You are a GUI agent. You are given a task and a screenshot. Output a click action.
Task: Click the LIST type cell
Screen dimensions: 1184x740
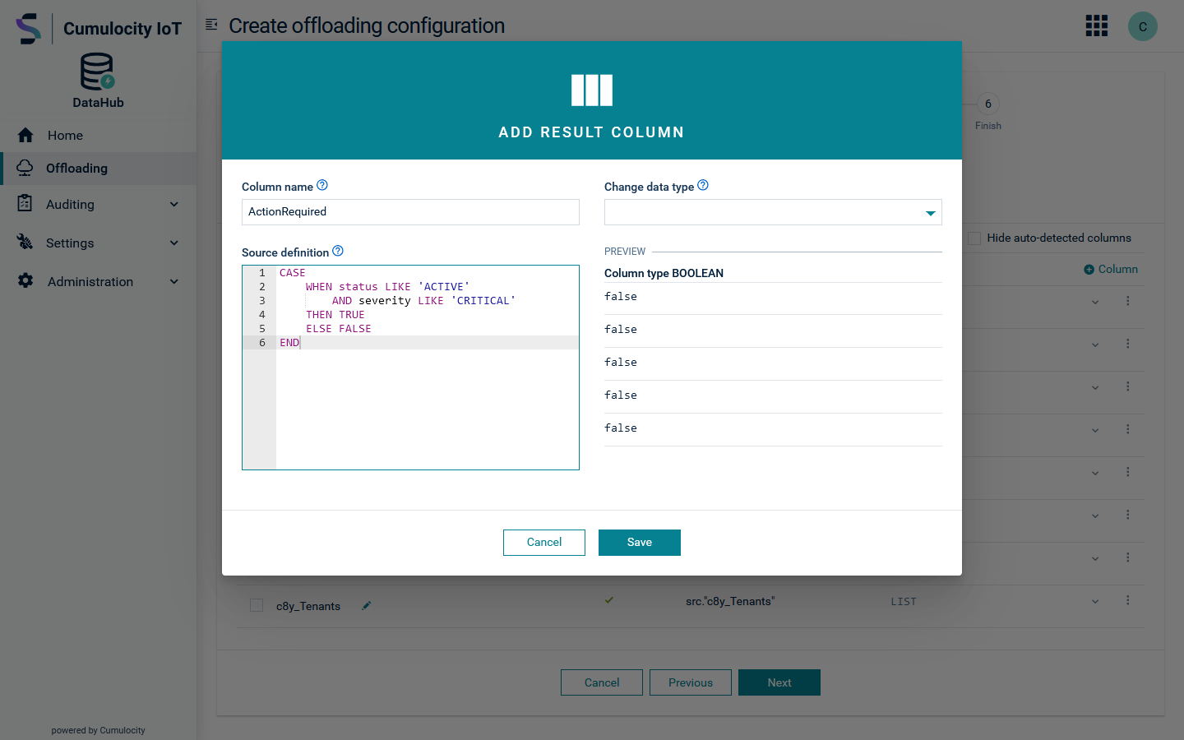tap(904, 602)
